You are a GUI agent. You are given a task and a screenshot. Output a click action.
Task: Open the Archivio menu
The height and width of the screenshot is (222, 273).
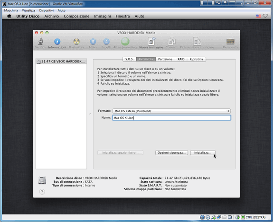pyautogui.click(x=52, y=16)
